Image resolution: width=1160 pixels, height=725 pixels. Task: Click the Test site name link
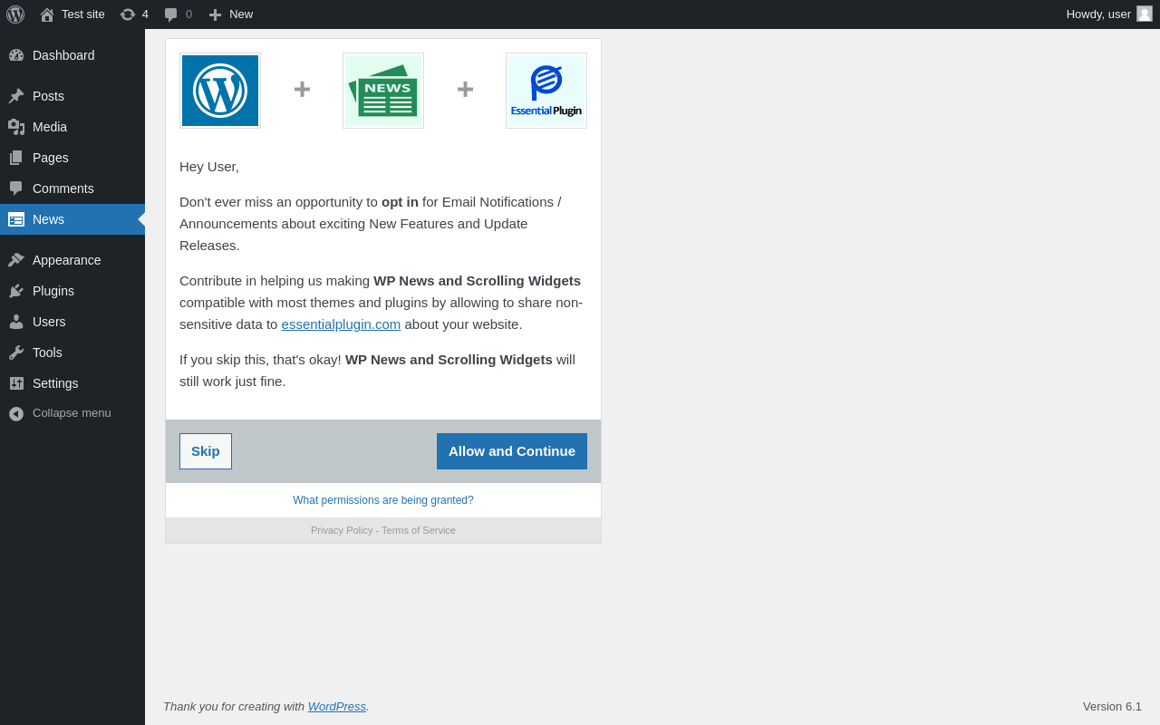[x=83, y=14]
